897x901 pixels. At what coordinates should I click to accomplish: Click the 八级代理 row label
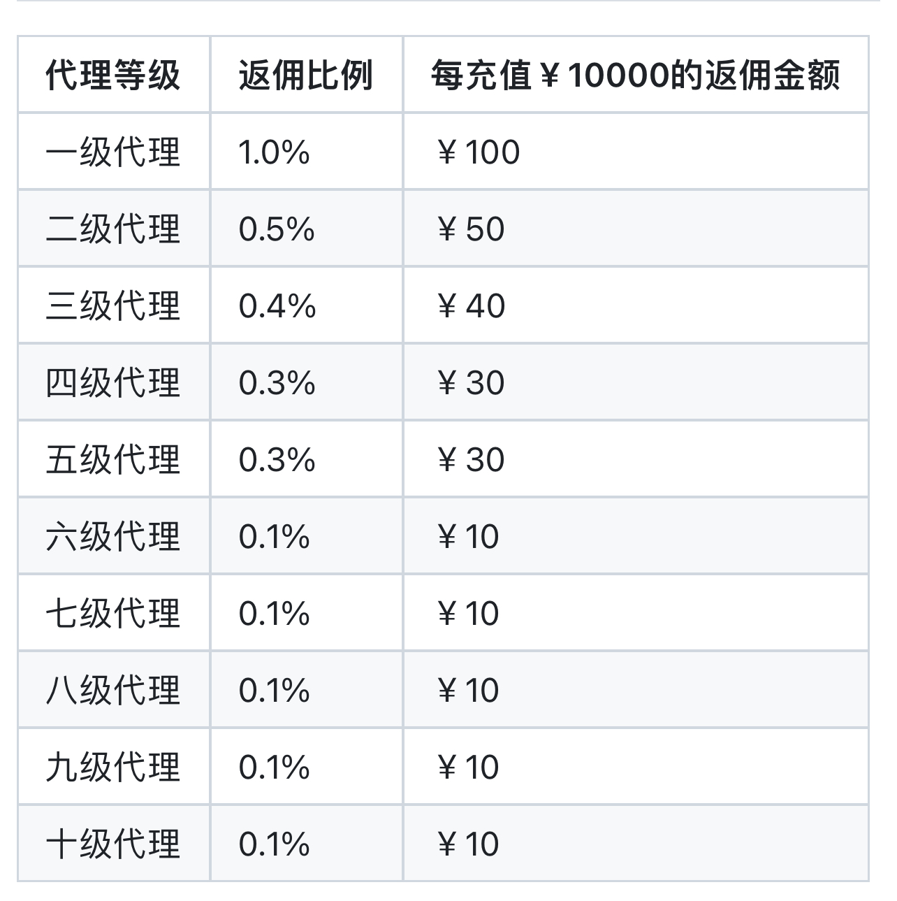113,690
